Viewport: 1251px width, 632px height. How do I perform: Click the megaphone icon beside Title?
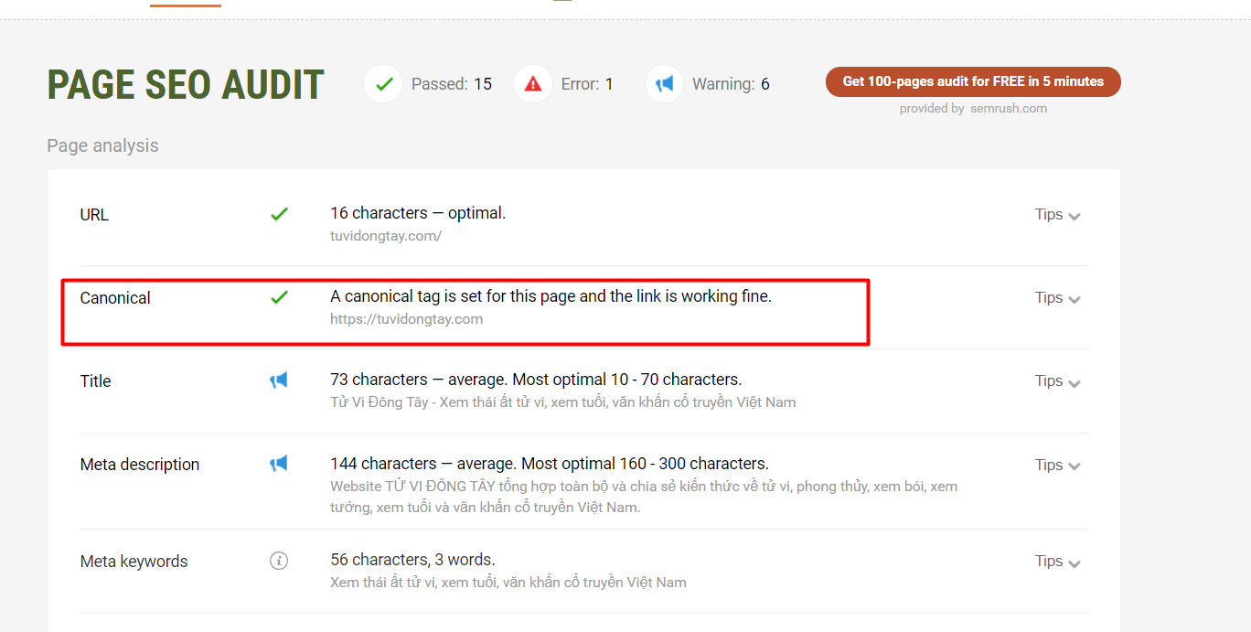coord(279,380)
